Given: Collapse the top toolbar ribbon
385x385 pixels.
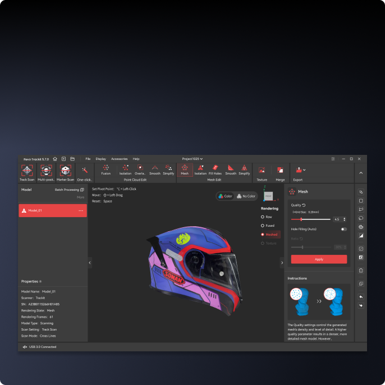Looking at the screenshot, I should click(360, 173).
